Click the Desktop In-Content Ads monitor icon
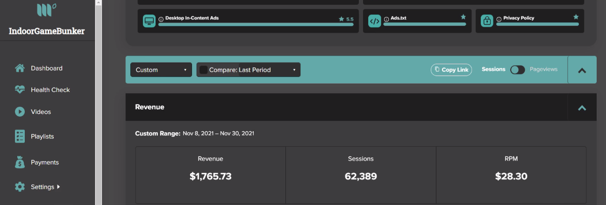The width and height of the screenshot is (606, 205). pos(149,21)
